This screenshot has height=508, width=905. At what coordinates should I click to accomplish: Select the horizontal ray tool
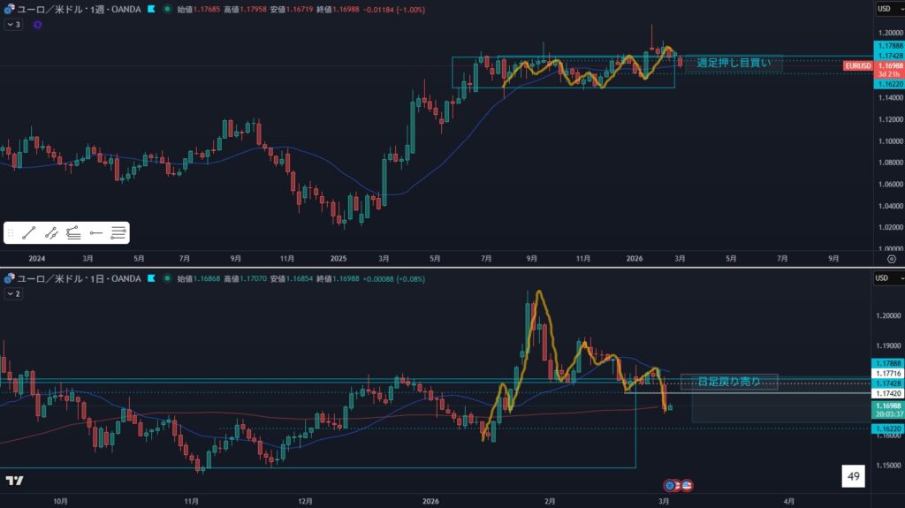pos(96,233)
